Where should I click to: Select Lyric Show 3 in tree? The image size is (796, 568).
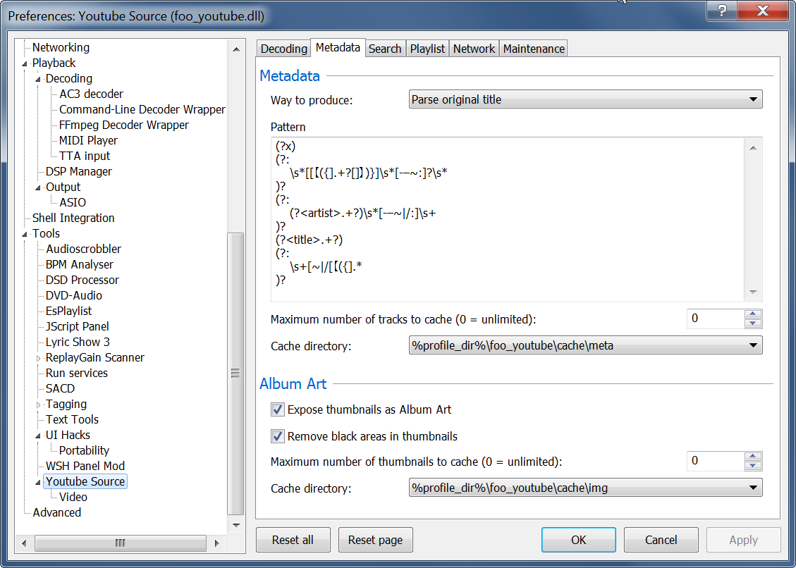[78, 342]
